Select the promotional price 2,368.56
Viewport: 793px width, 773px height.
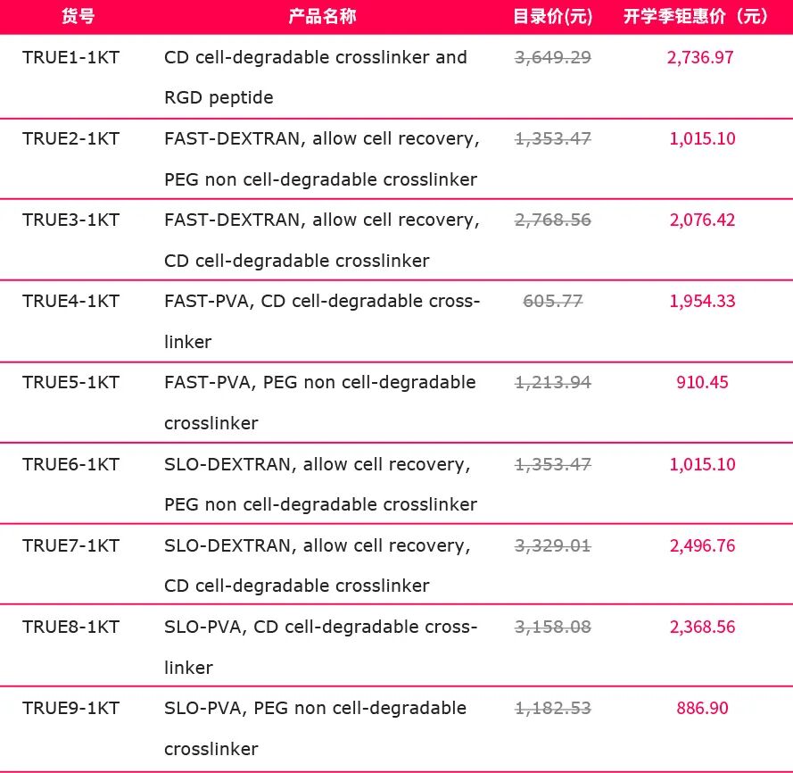tap(702, 627)
